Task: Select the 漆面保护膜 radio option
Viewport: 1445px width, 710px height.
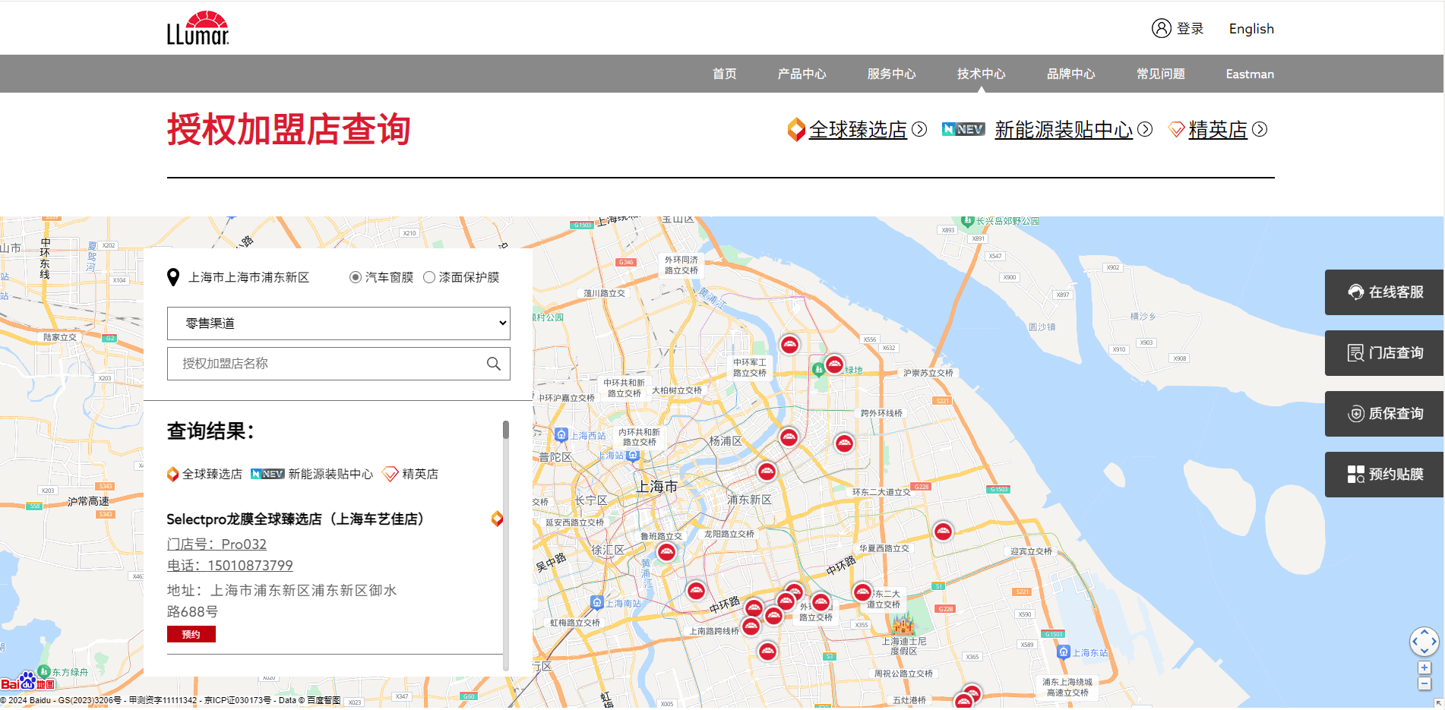Action: pos(429,278)
